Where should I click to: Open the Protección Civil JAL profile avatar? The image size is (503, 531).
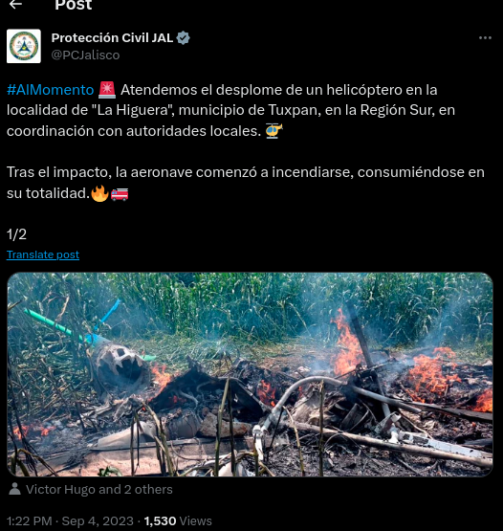[24, 46]
